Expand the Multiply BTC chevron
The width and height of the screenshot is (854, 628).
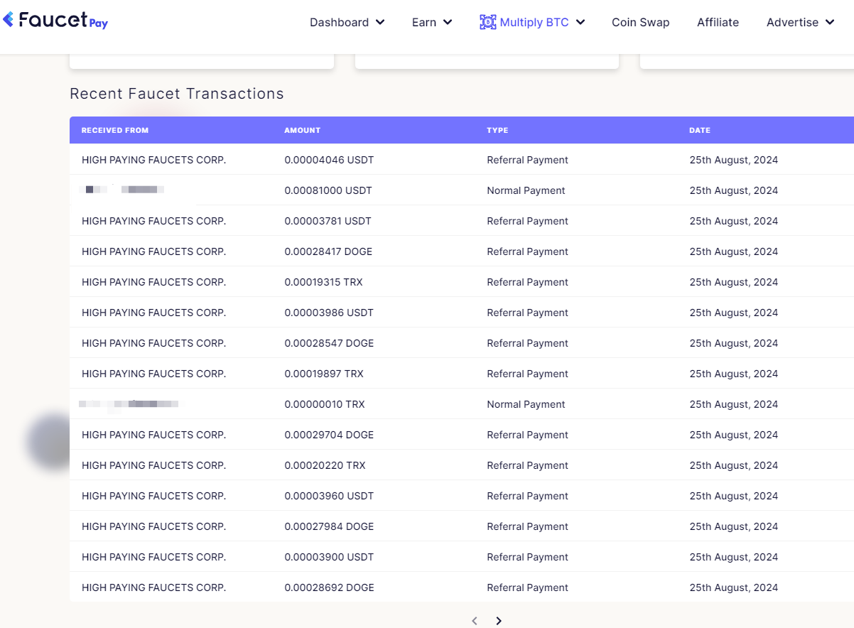[x=580, y=22]
